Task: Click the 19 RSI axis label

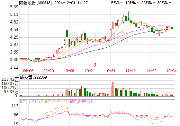Action: (x=16, y=124)
